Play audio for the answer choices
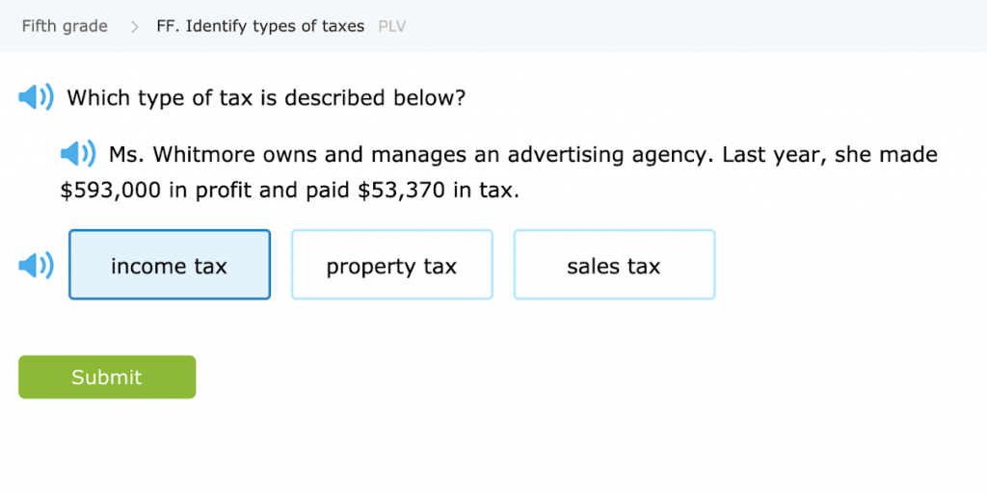Screen dimensions: 987x494 [37, 266]
